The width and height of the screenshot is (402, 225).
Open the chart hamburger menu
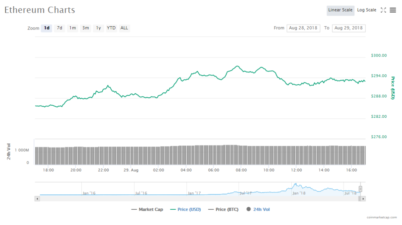point(393,10)
